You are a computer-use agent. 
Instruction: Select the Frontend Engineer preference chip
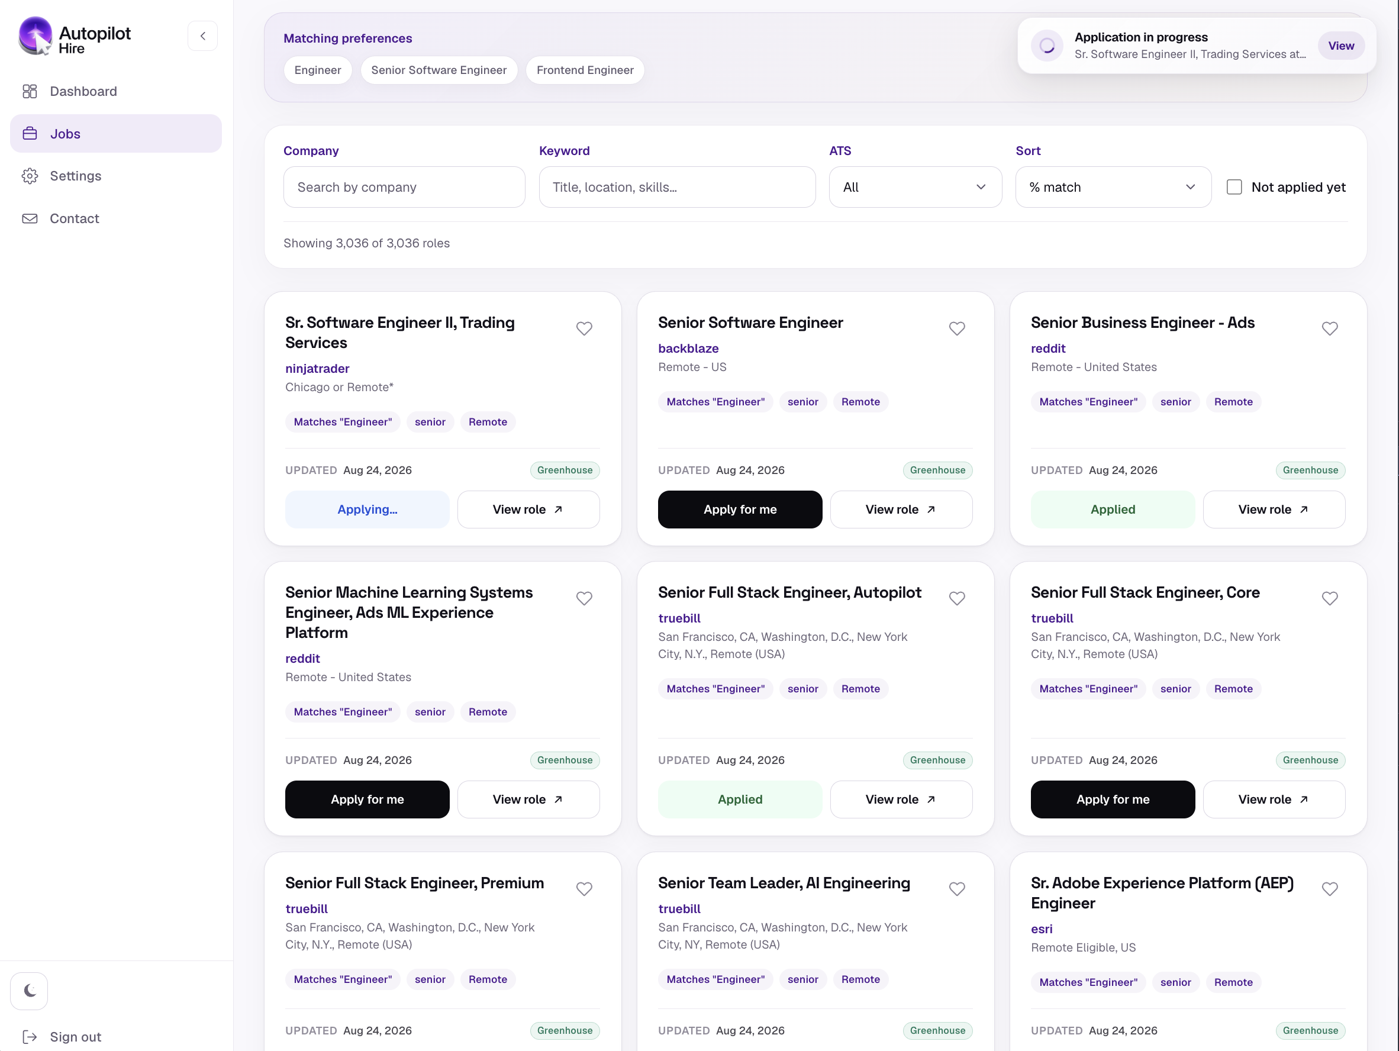point(584,70)
